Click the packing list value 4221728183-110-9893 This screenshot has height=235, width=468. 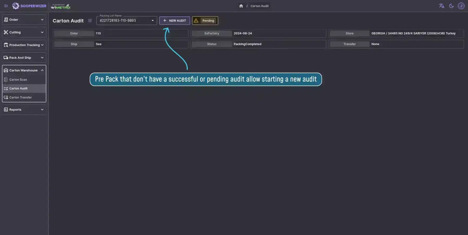coord(118,21)
